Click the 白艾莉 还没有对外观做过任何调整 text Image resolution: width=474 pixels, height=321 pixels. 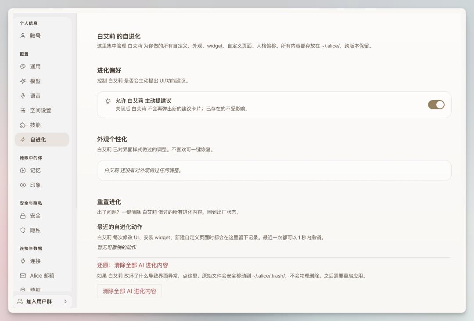[143, 170]
